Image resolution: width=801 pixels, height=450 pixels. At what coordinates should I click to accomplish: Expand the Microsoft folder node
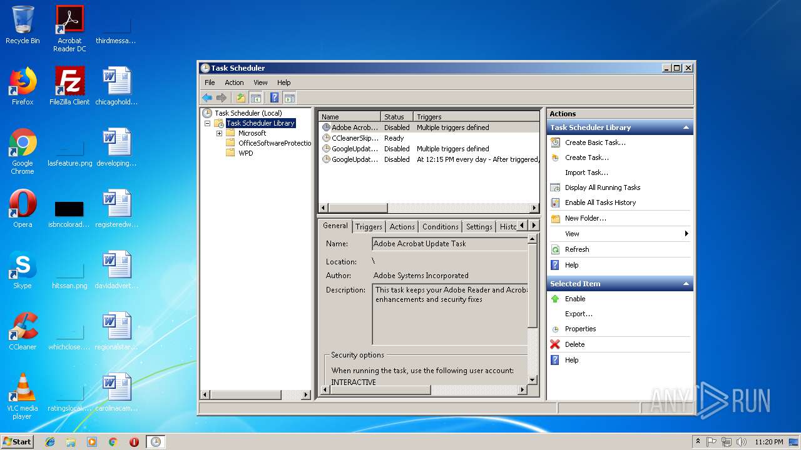tap(219, 133)
